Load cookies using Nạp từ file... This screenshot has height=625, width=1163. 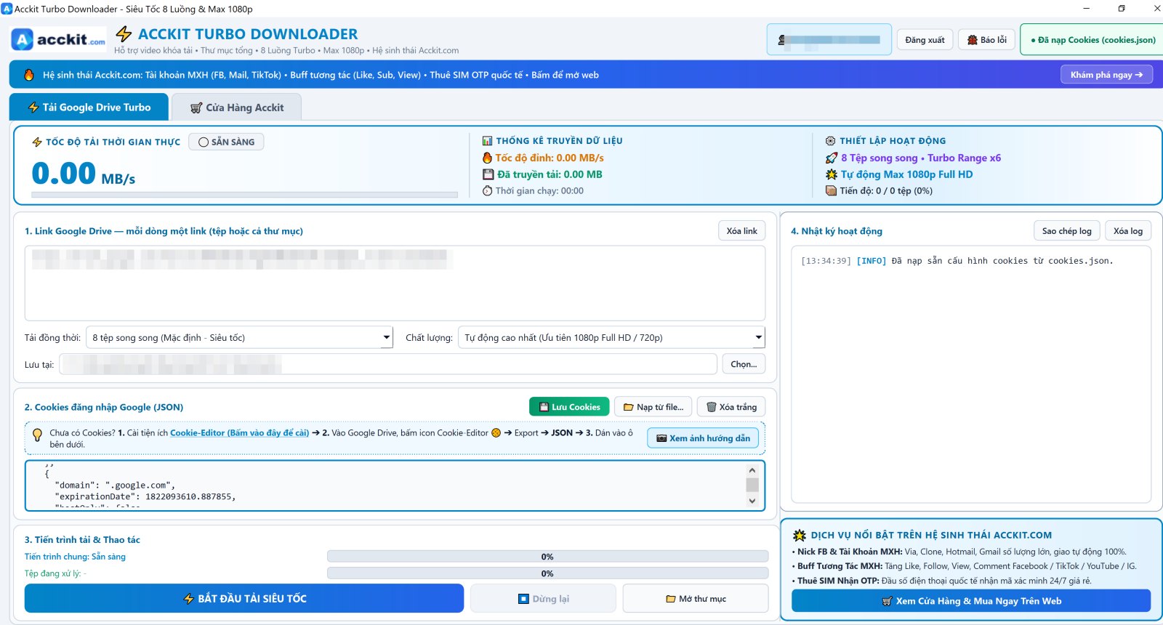pos(653,407)
